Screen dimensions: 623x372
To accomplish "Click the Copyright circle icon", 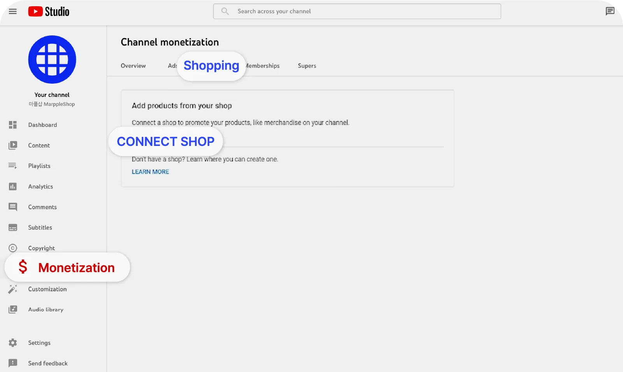I will (x=13, y=248).
